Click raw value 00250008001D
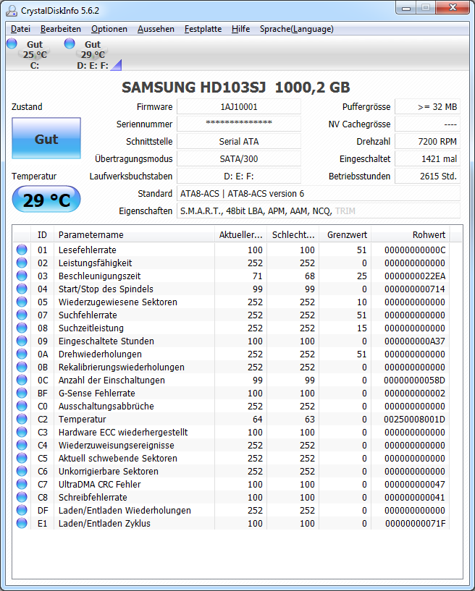Screen dimensions: 475x591 click(x=415, y=419)
